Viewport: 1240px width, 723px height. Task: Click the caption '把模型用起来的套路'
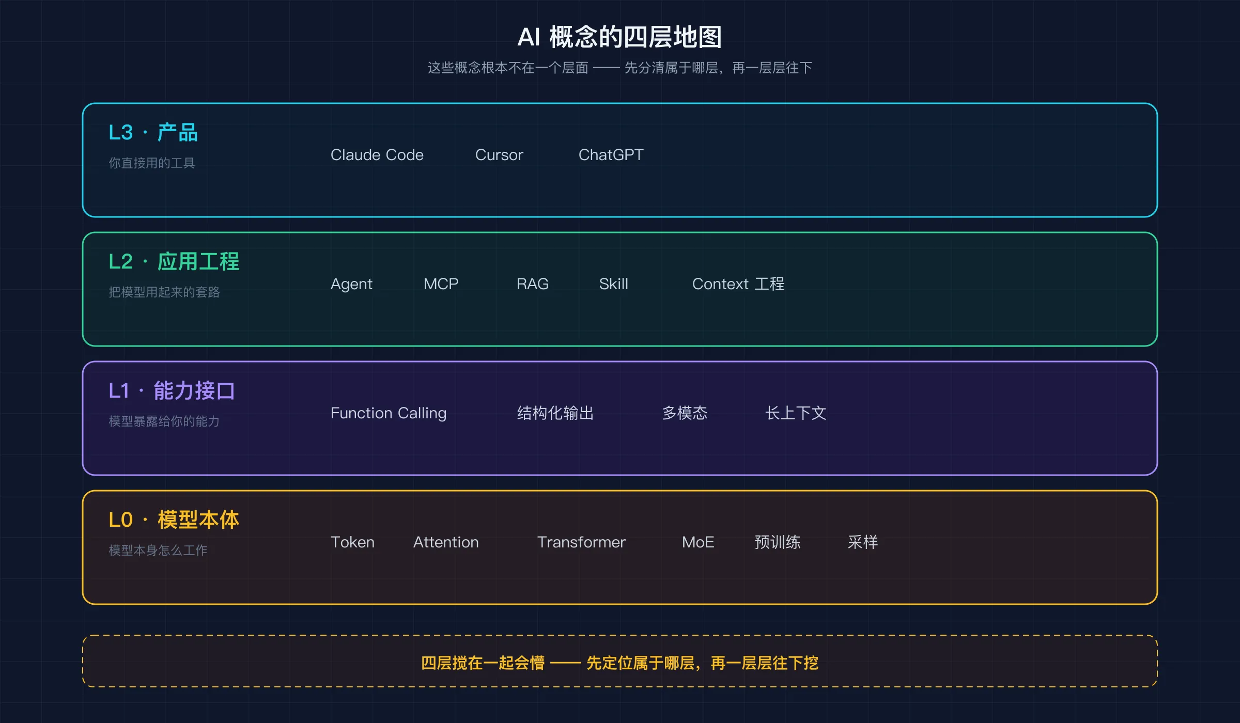(164, 292)
